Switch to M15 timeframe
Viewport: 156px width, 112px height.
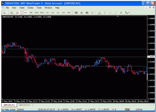coord(36,13)
